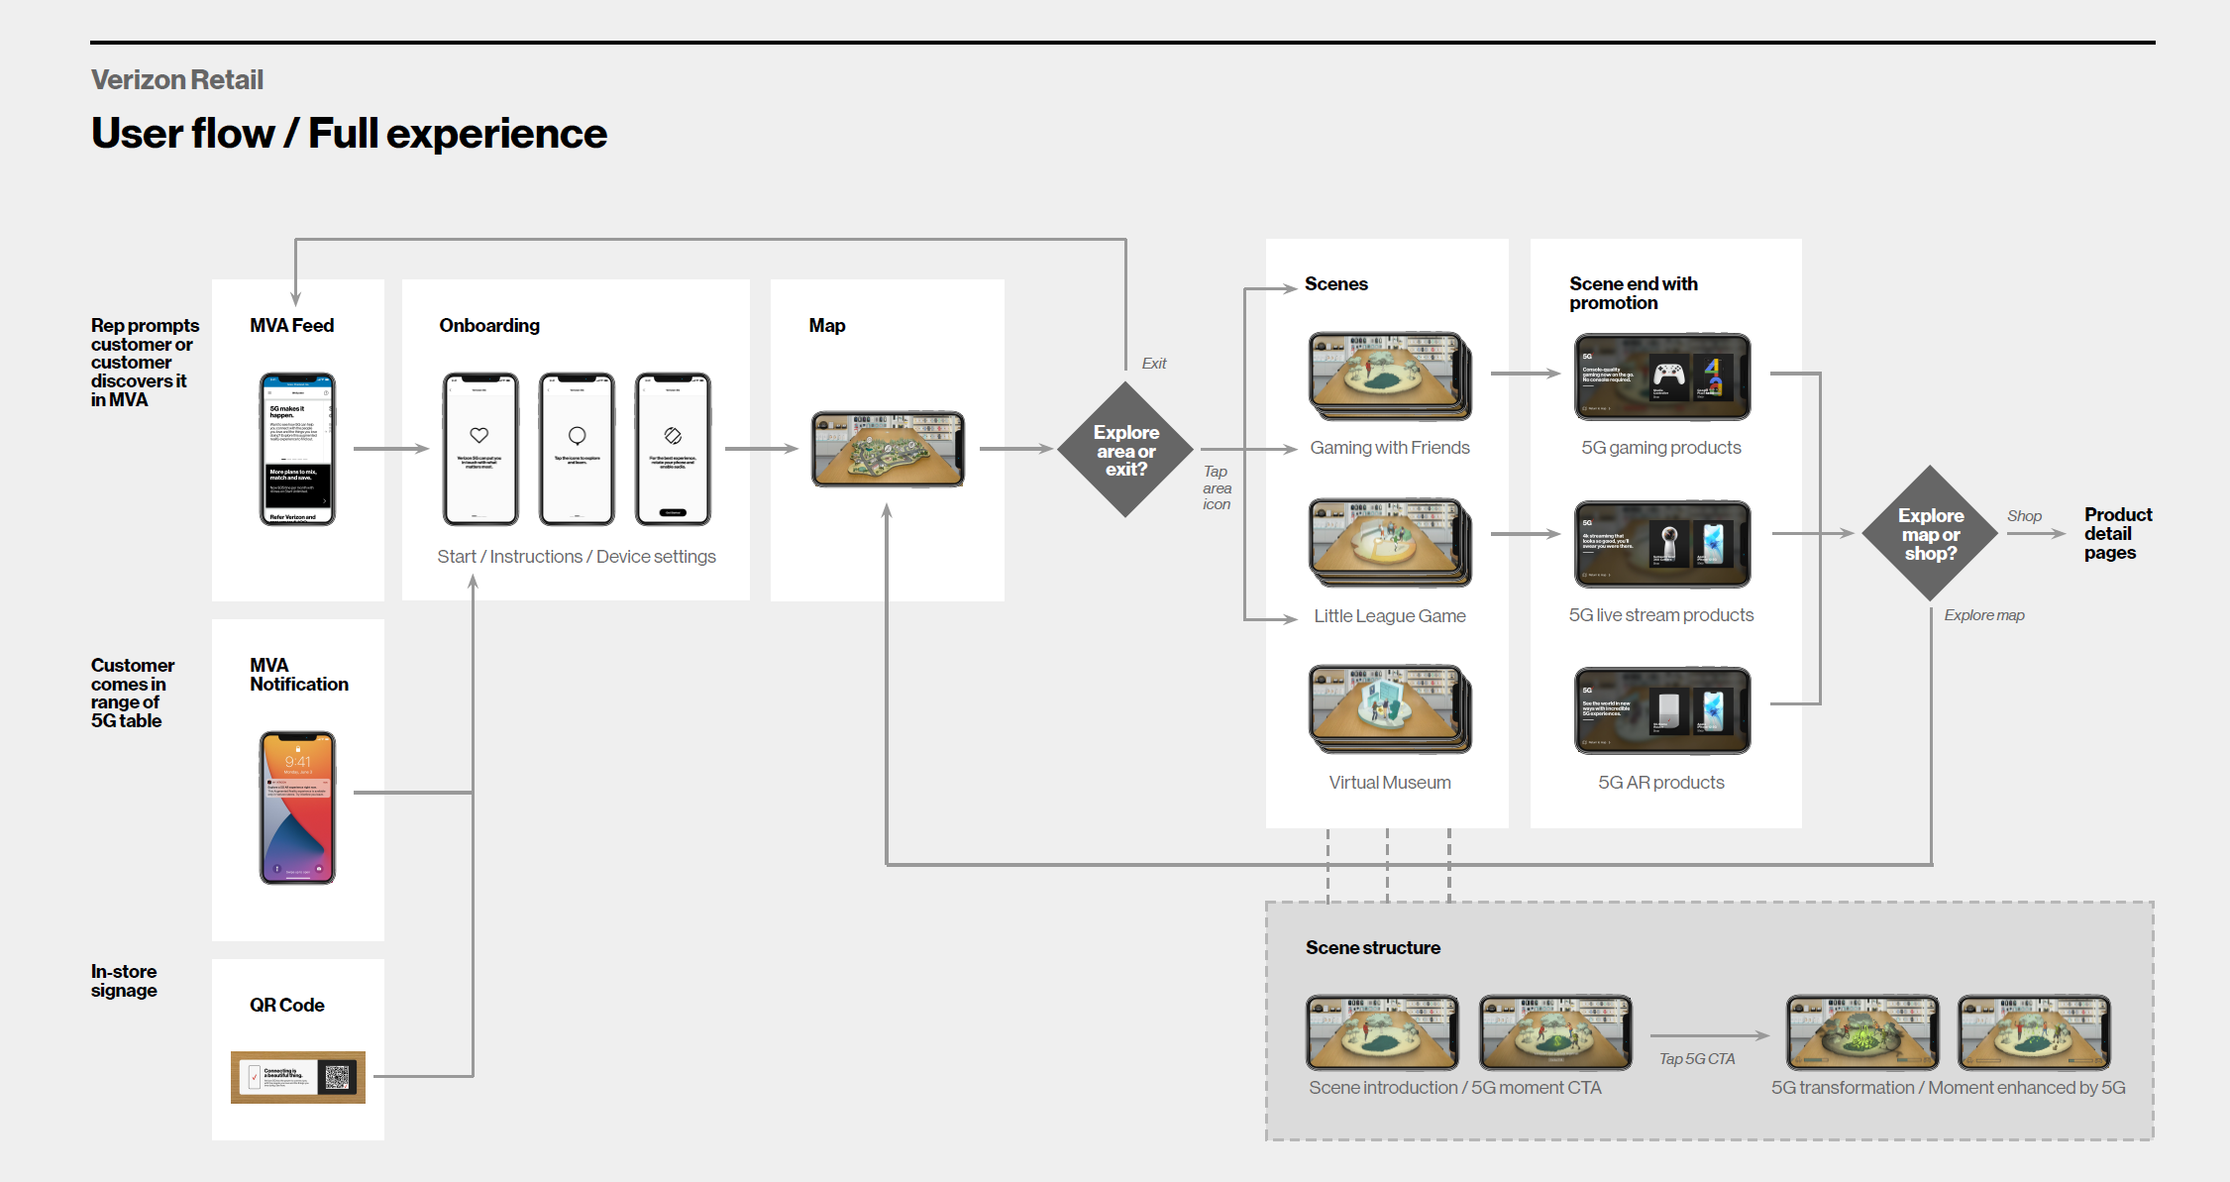This screenshot has width=2230, height=1182.
Task: Select the onboarding circle icon screen
Action: (577, 449)
